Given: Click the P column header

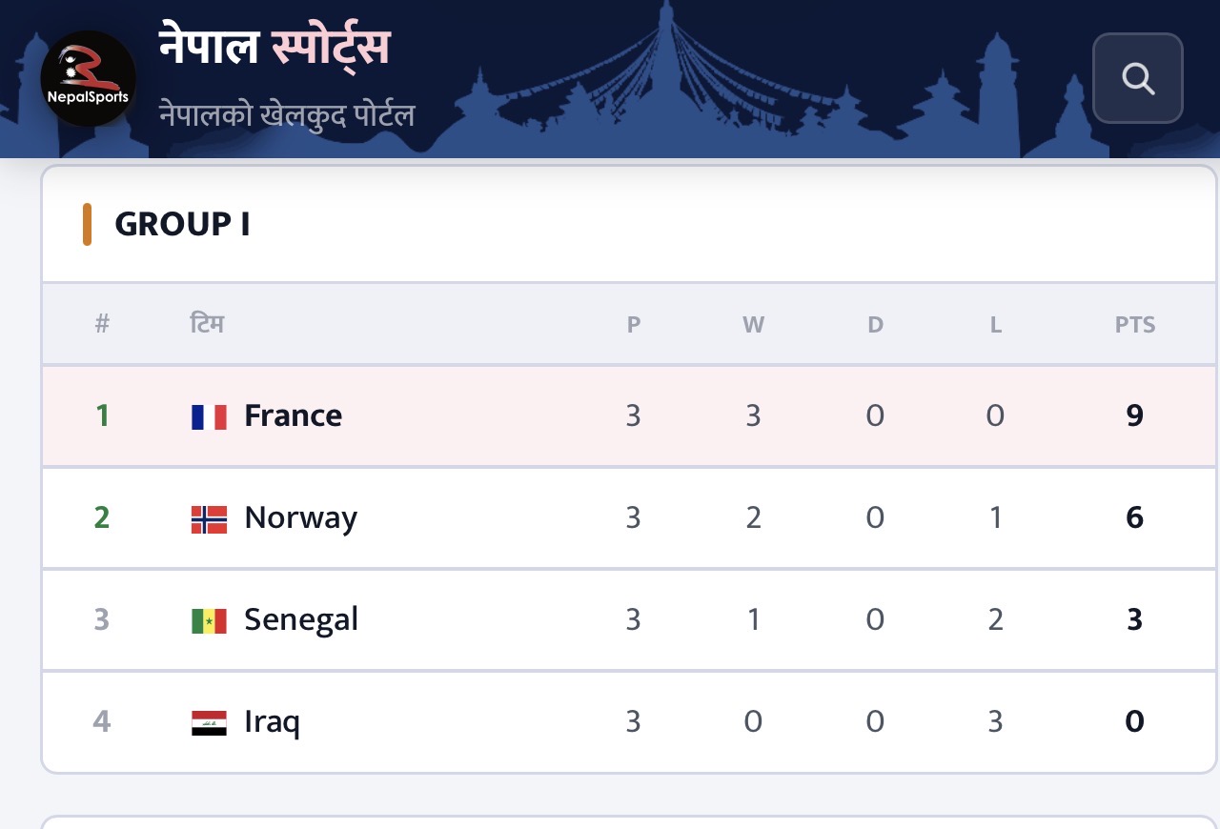Looking at the screenshot, I should point(634,325).
